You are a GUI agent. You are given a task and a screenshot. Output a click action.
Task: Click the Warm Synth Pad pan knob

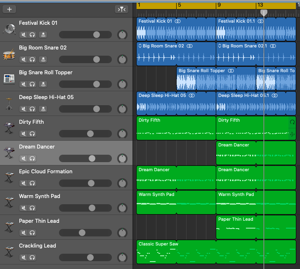122,208
